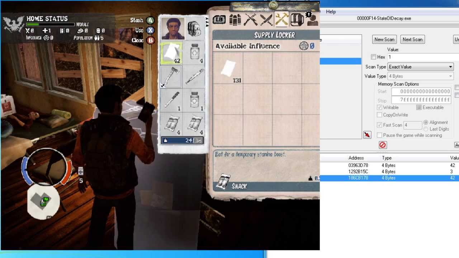
Task: Toggle the Fast Scan checkbox
Action: [x=379, y=125]
